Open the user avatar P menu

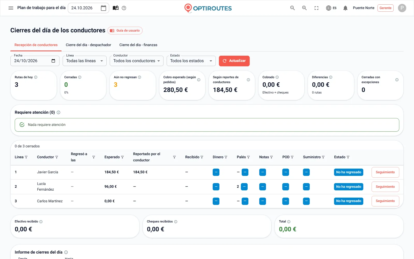pyautogui.click(x=402, y=8)
